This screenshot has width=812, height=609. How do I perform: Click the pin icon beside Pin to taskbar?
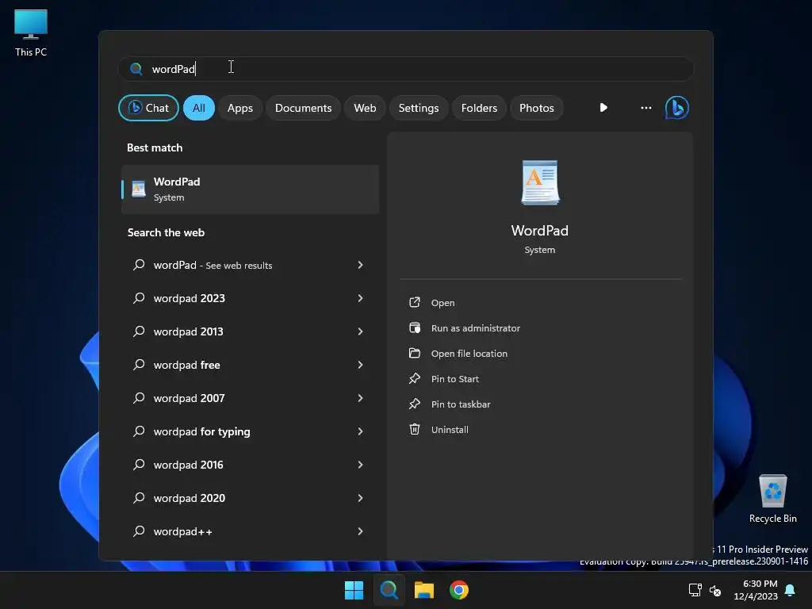point(414,404)
